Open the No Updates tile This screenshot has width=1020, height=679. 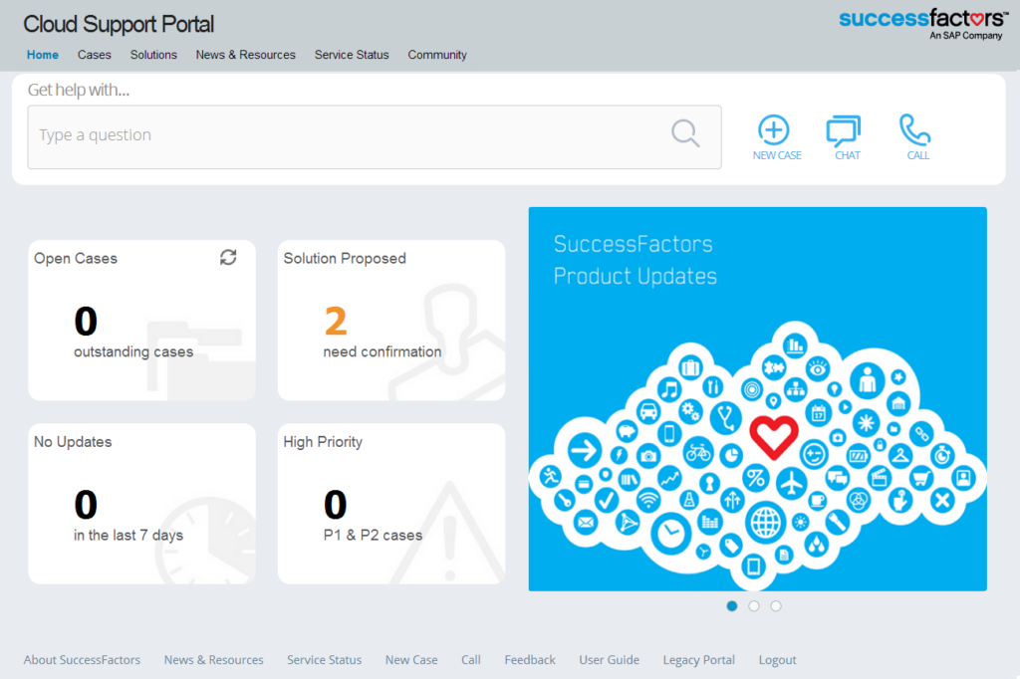click(x=141, y=504)
